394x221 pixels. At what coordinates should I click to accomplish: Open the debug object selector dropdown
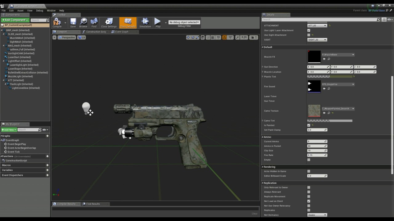point(184,22)
